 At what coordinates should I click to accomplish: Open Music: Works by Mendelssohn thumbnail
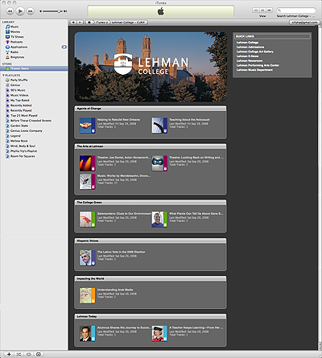pos(87,181)
